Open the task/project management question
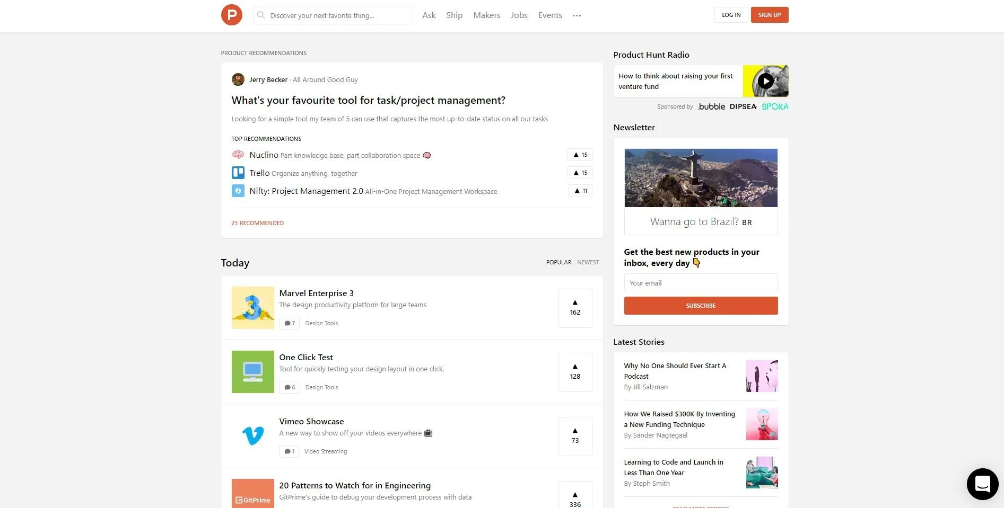The width and height of the screenshot is (1004, 508). click(x=369, y=100)
